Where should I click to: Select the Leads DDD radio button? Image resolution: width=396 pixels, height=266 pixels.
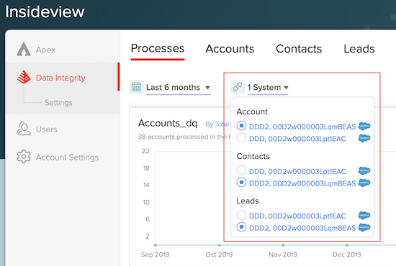click(x=241, y=215)
